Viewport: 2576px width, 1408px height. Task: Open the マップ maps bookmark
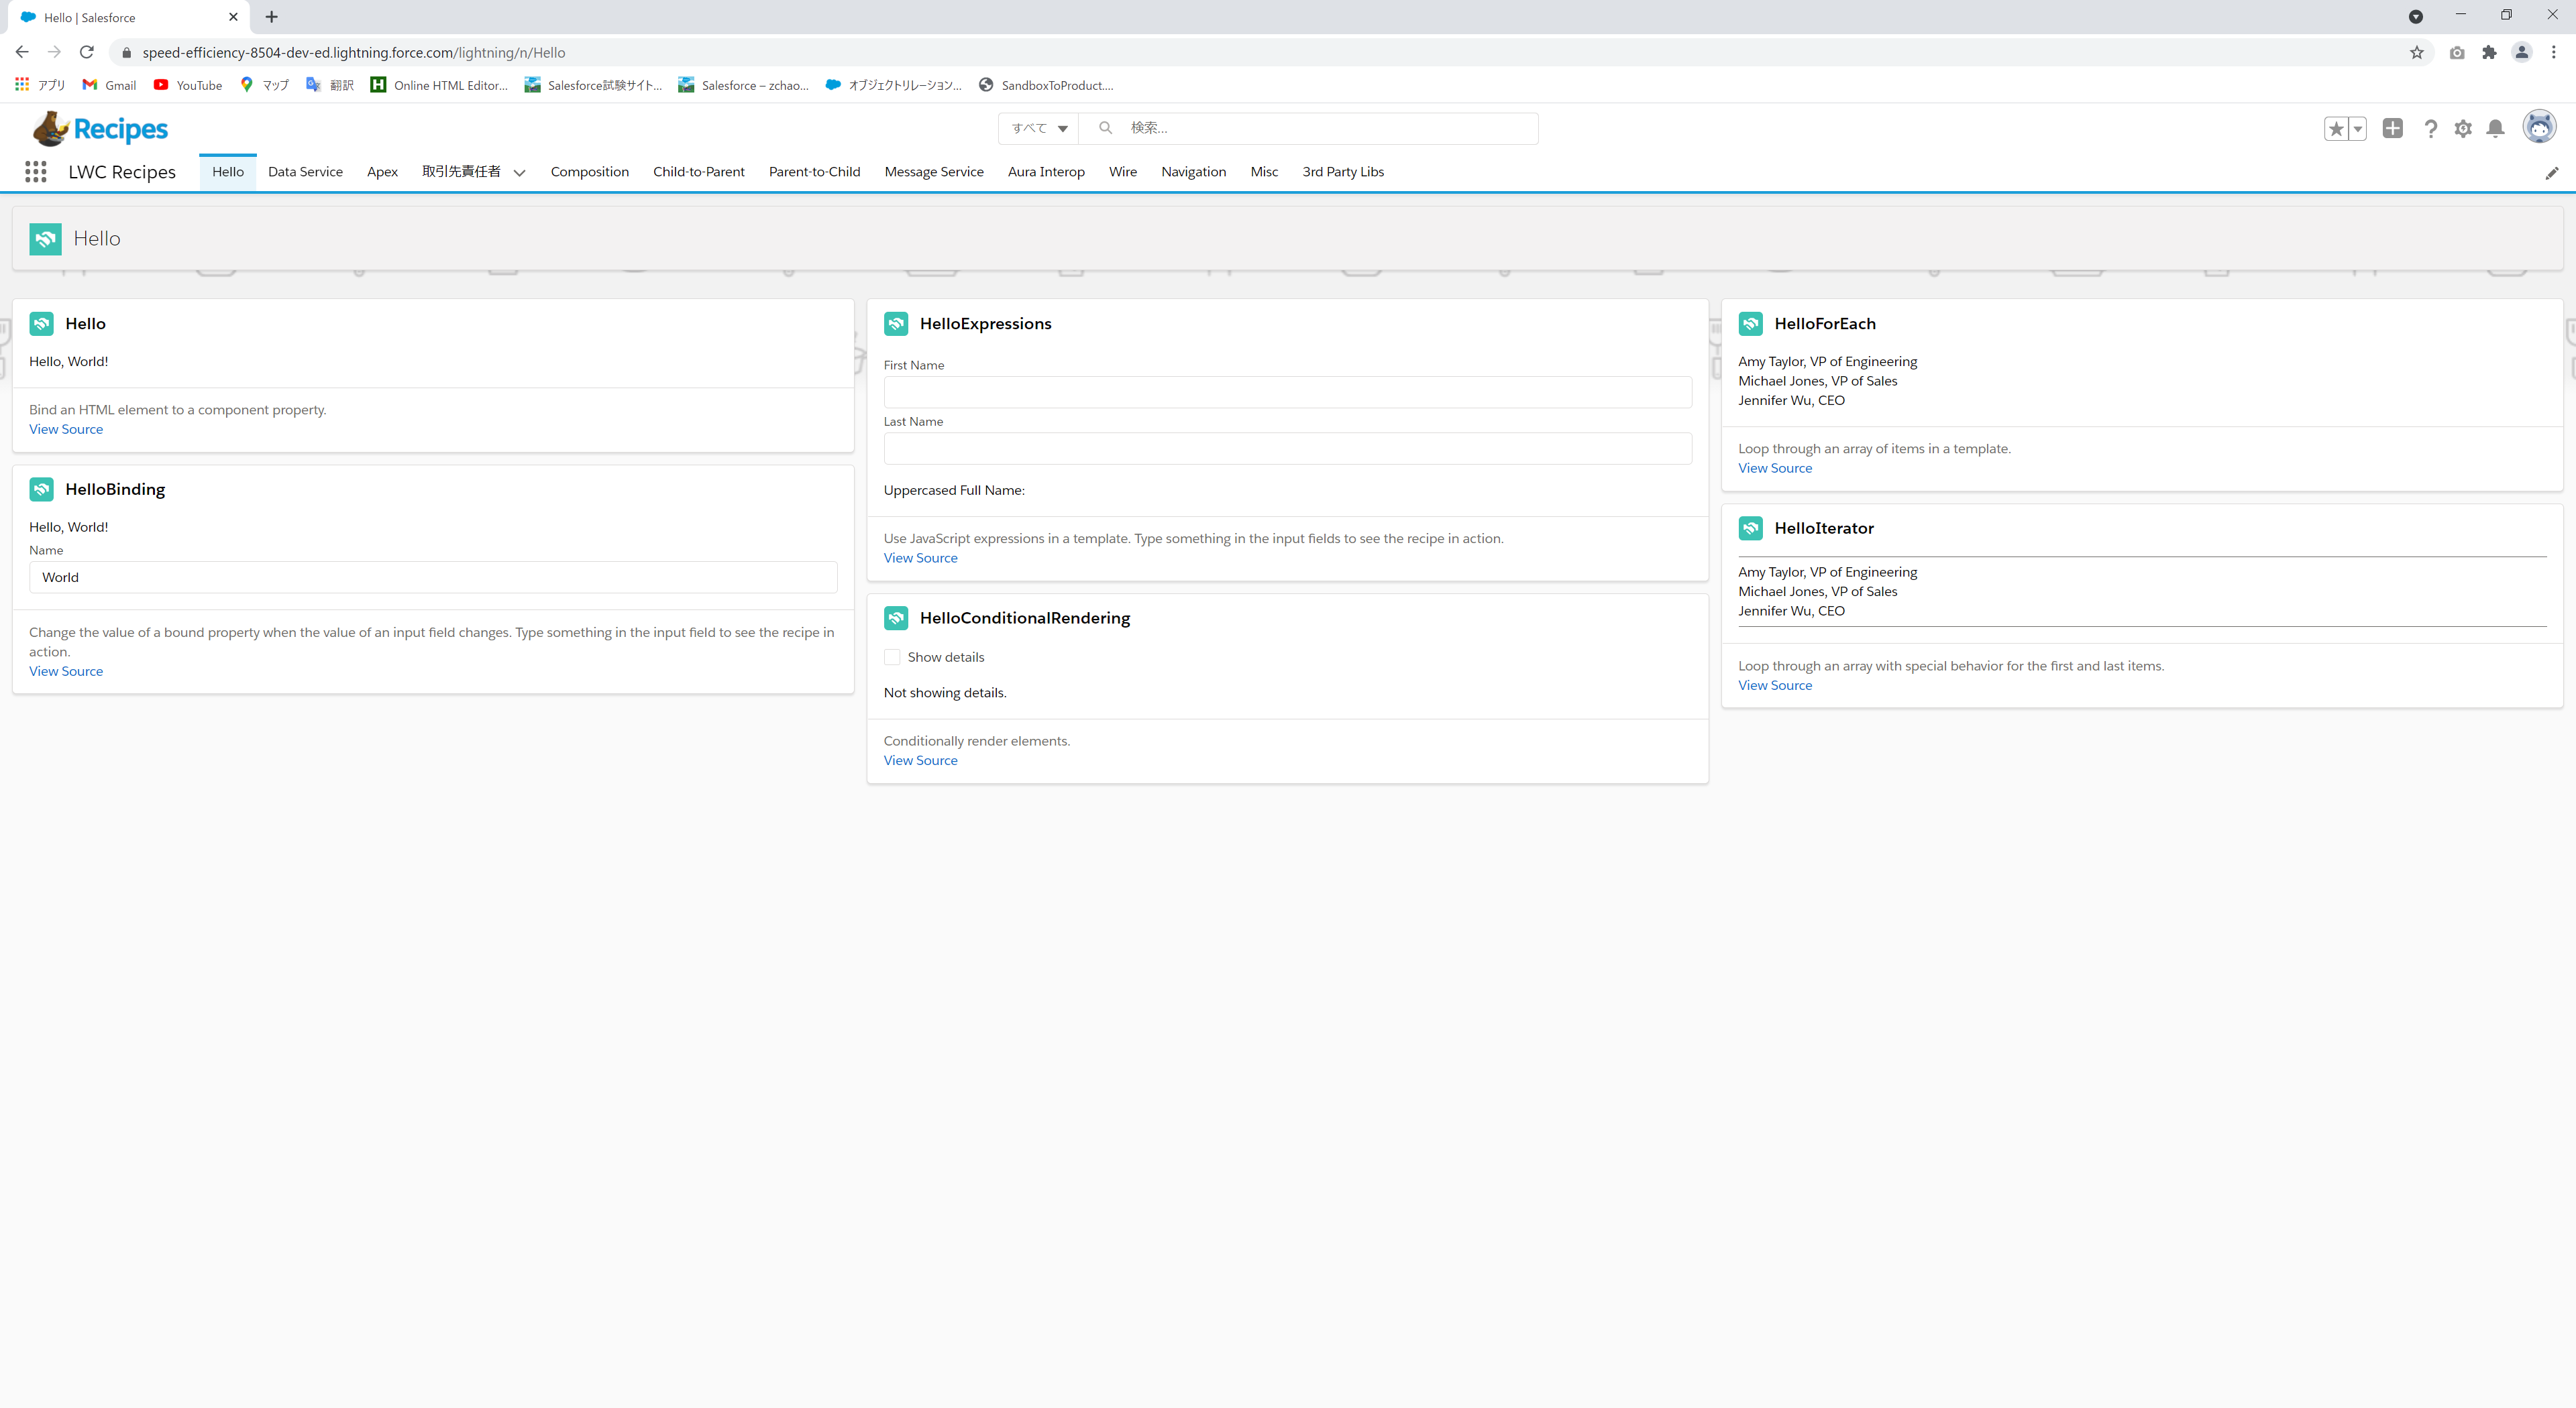coord(264,85)
